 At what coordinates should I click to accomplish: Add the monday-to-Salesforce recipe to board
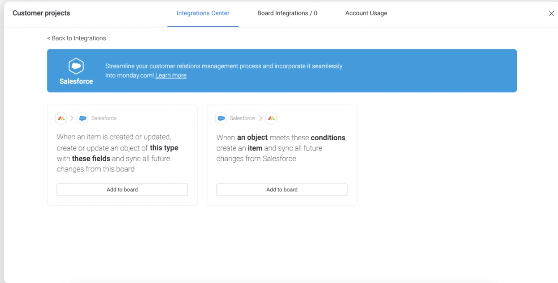[x=122, y=190]
